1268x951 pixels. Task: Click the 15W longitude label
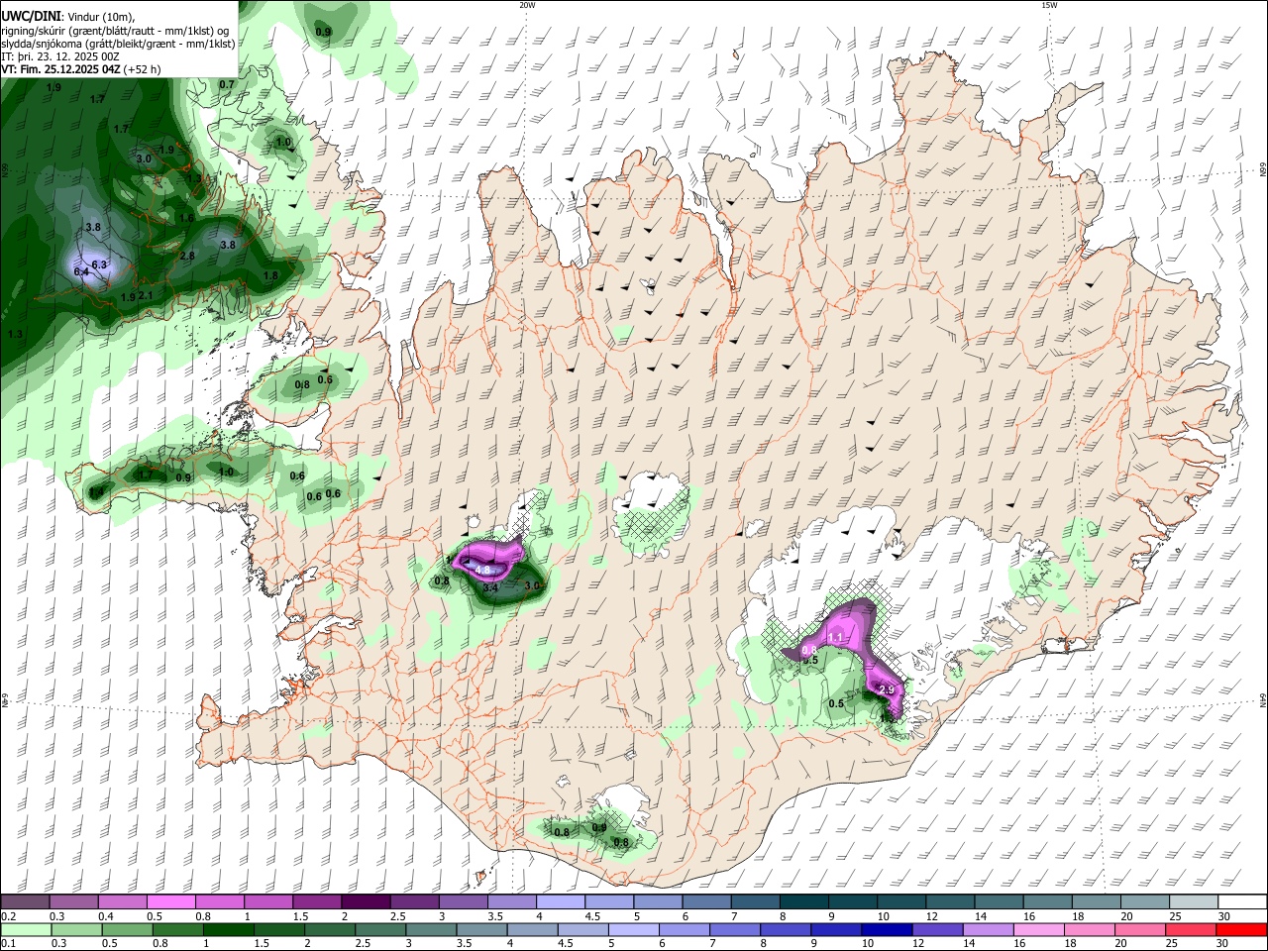pos(1049,5)
